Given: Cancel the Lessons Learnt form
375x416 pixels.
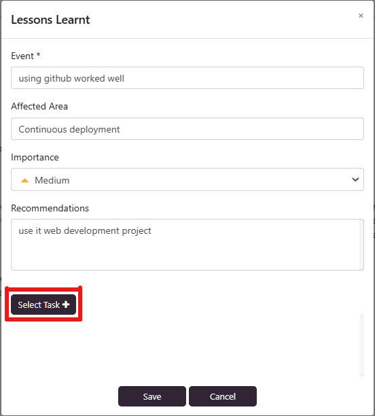Looking at the screenshot, I should [223, 396].
